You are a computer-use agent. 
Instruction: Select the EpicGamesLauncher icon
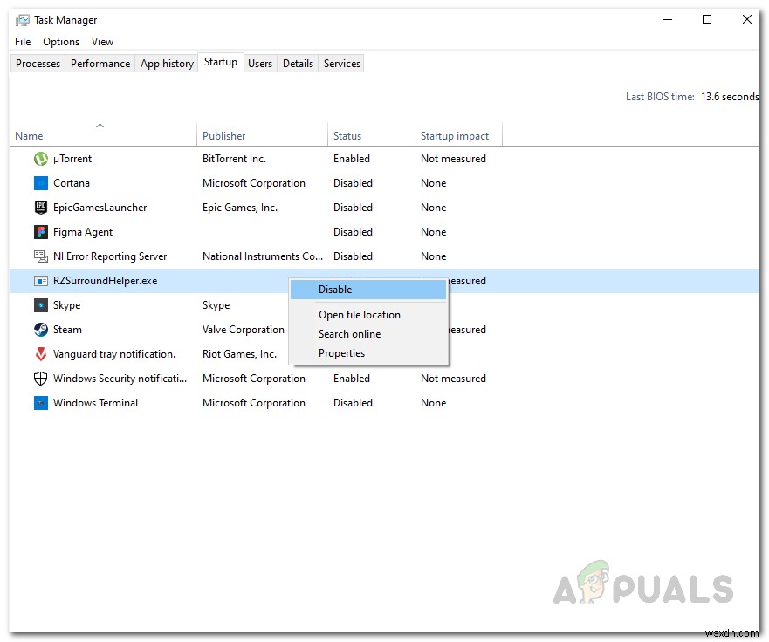38,208
